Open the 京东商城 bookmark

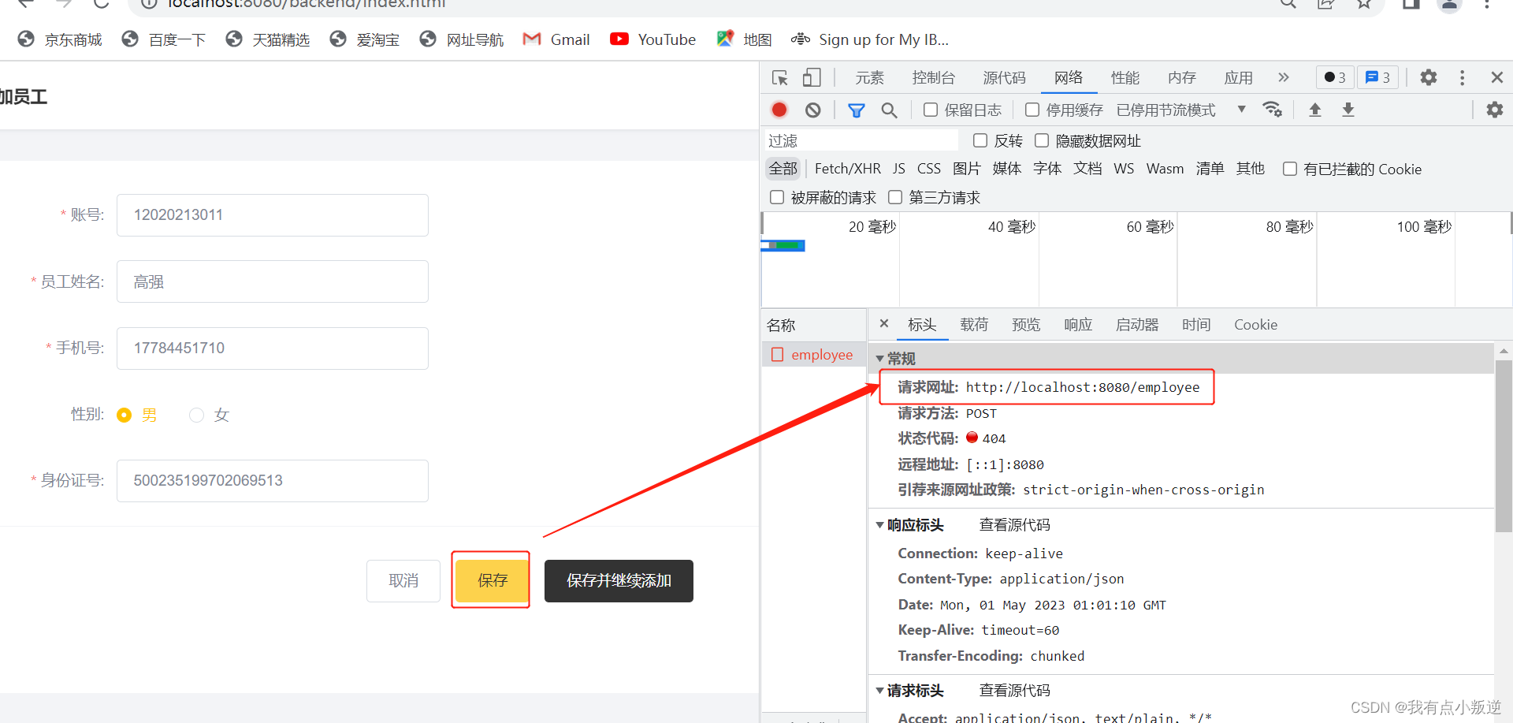pyautogui.click(x=60, y=39)
